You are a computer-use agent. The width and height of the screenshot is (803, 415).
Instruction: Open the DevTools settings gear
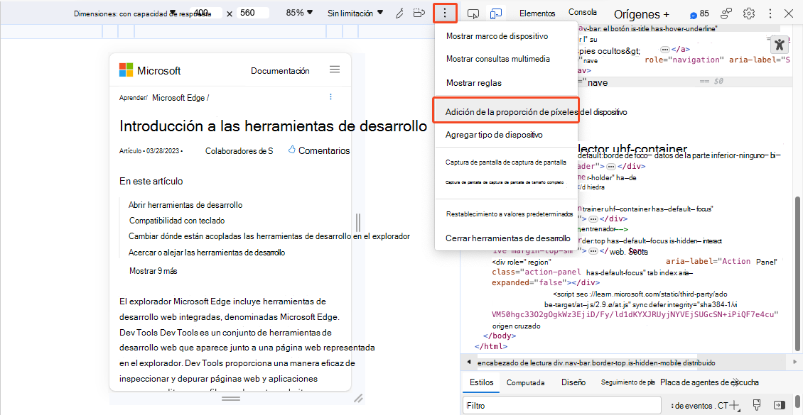pos(748,13)
